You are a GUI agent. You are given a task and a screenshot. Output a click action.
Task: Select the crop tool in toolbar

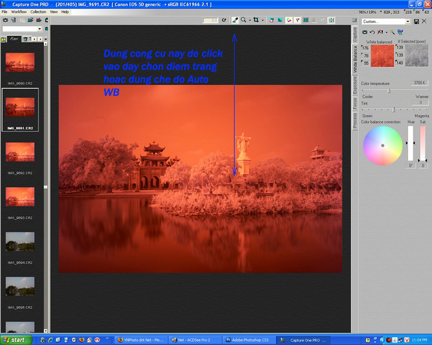click(256, 20)
